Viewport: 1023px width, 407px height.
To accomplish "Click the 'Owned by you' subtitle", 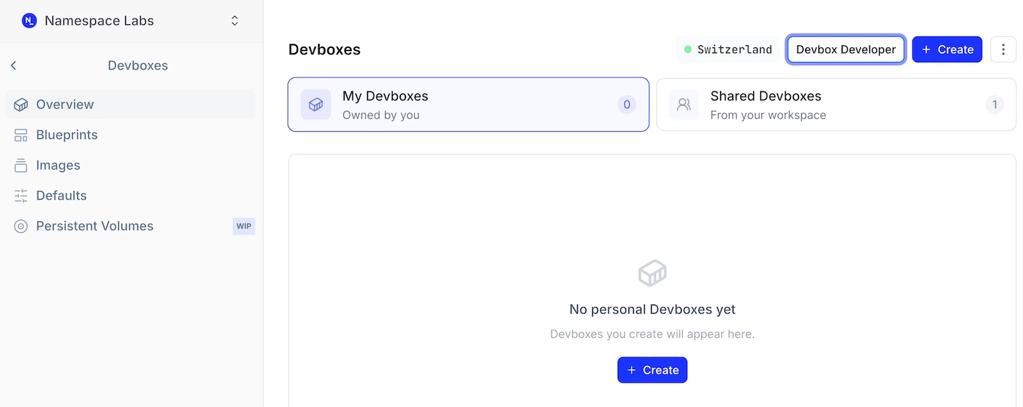I will click(381, 115).
